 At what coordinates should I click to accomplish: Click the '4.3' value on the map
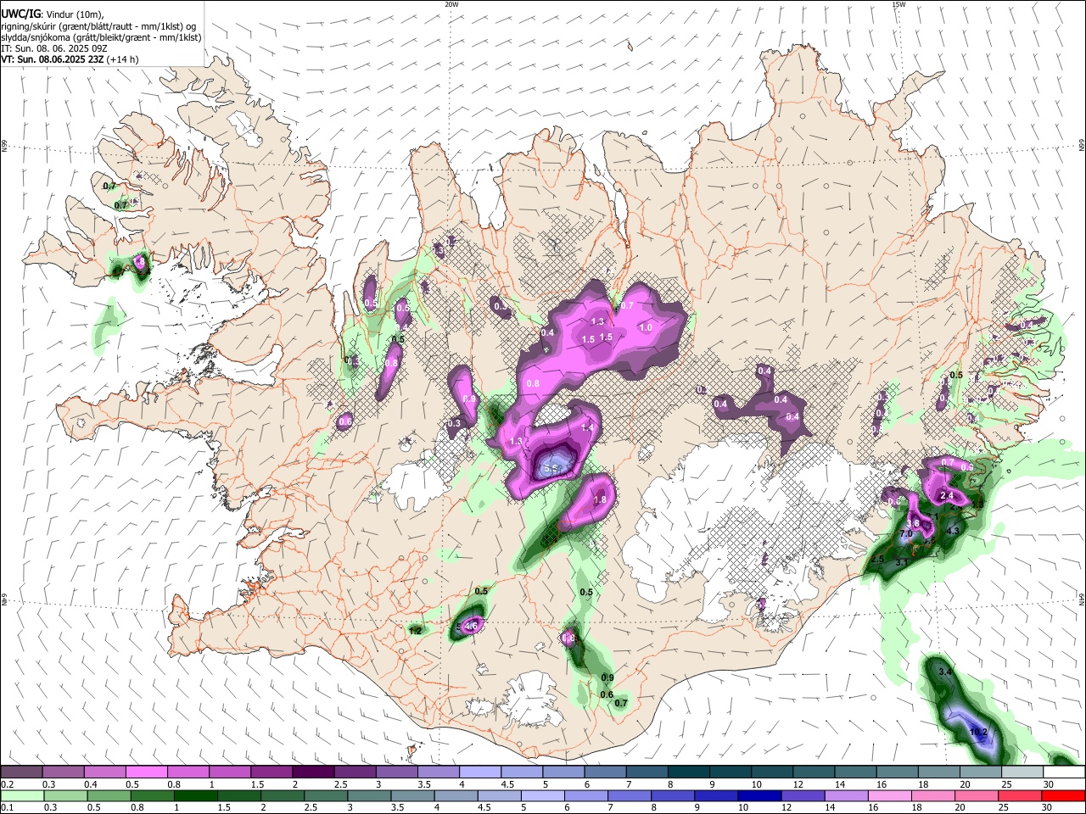pyautogui.click(x=953, y=531)
